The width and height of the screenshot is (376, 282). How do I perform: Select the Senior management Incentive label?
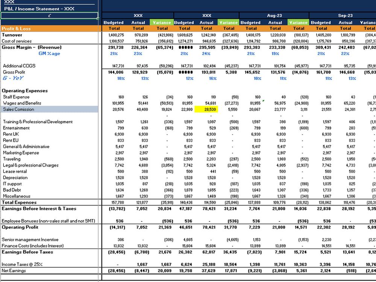click(x=30, y=240)
